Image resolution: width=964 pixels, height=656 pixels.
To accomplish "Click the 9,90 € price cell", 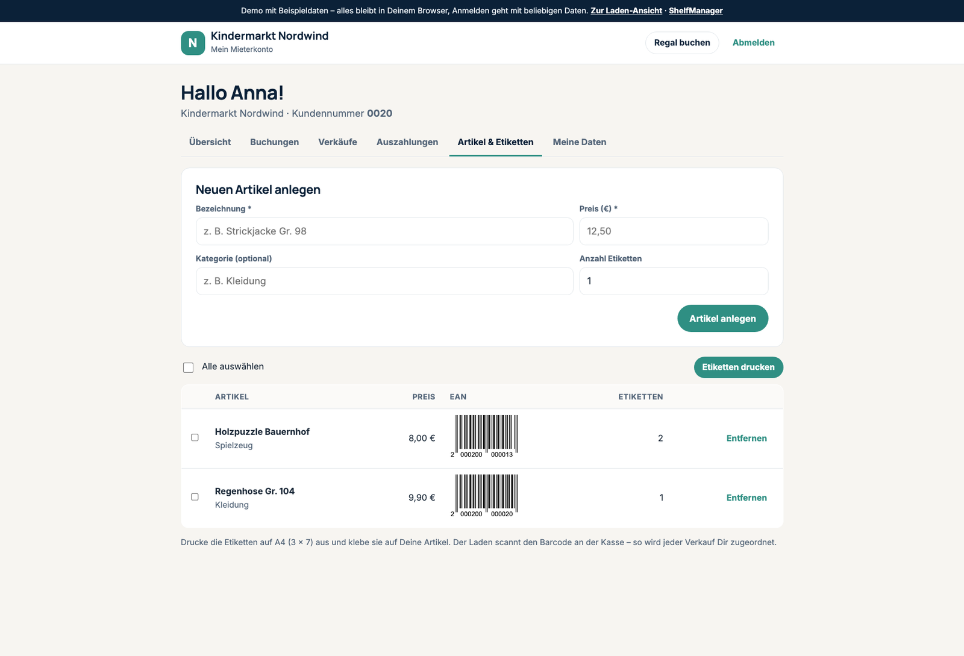I will click(422, 498).
